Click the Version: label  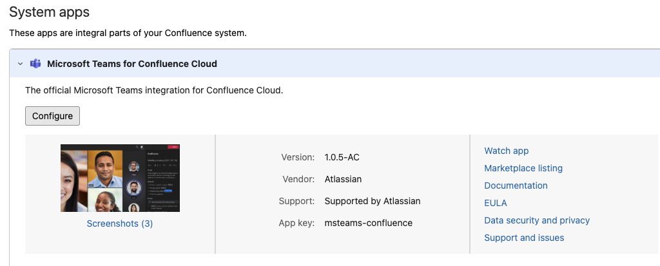click(298, 157)
